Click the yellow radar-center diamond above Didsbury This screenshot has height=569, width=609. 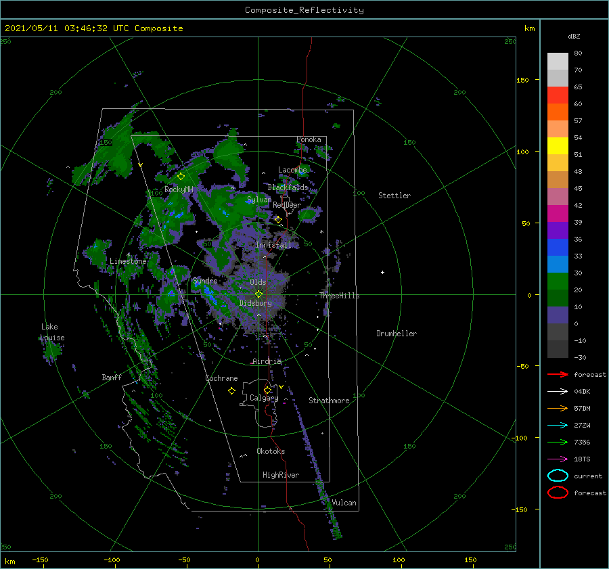[x=258, y=294]
